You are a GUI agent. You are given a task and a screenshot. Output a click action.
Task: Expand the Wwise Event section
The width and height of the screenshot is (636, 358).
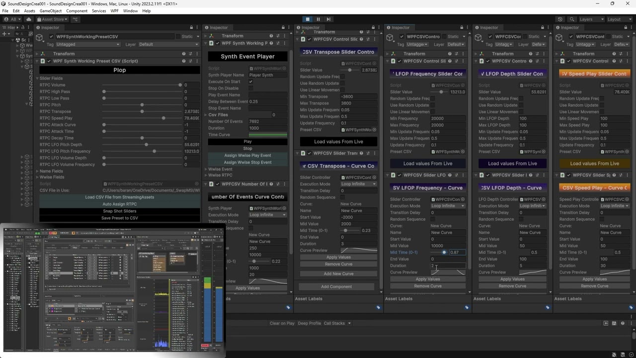(x=207, y=170)
